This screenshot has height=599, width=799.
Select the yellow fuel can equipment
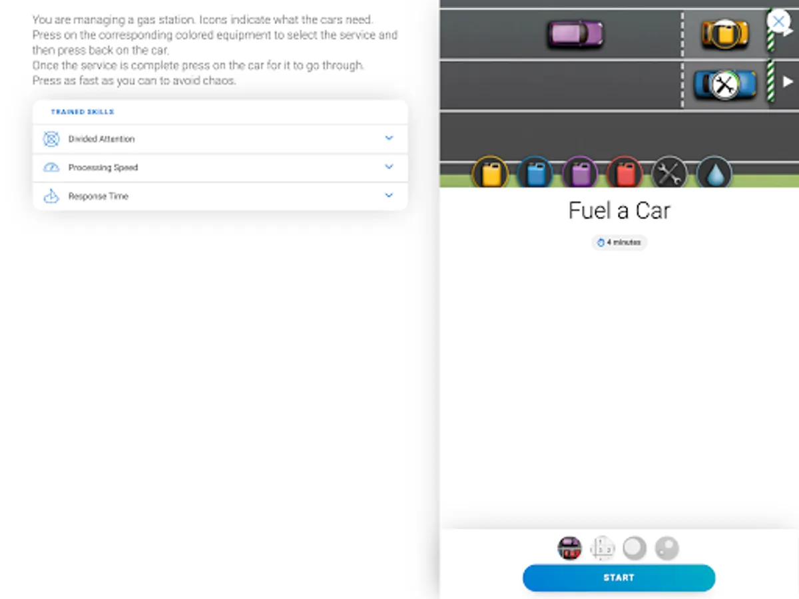[x=491, y=172]
